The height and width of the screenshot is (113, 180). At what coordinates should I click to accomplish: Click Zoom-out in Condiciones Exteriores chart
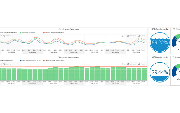pyautogui.click(x=7, y=36)
